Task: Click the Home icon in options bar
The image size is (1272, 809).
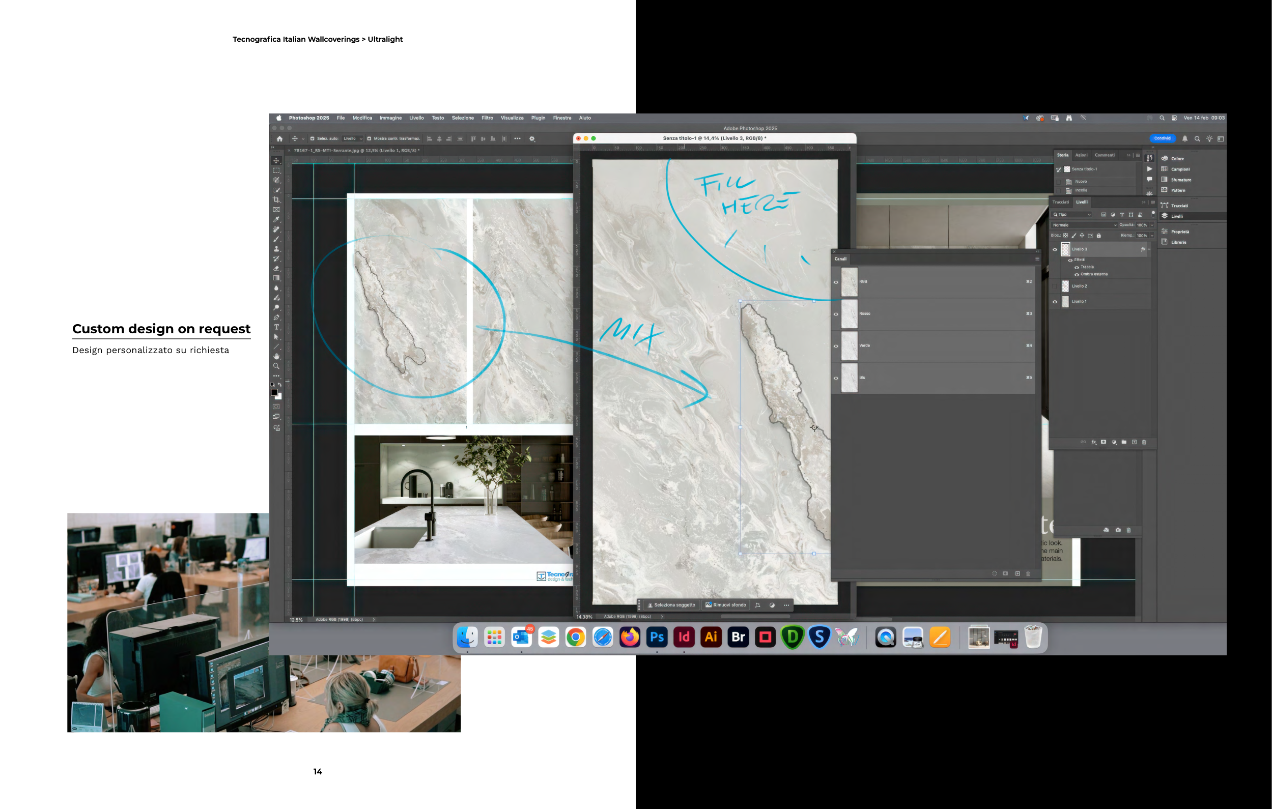Action: (x=279, y=139)
